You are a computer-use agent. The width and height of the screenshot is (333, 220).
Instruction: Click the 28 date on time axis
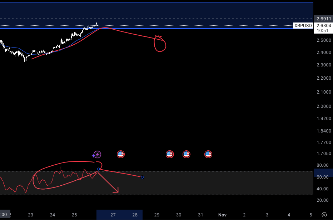[135, 215]
